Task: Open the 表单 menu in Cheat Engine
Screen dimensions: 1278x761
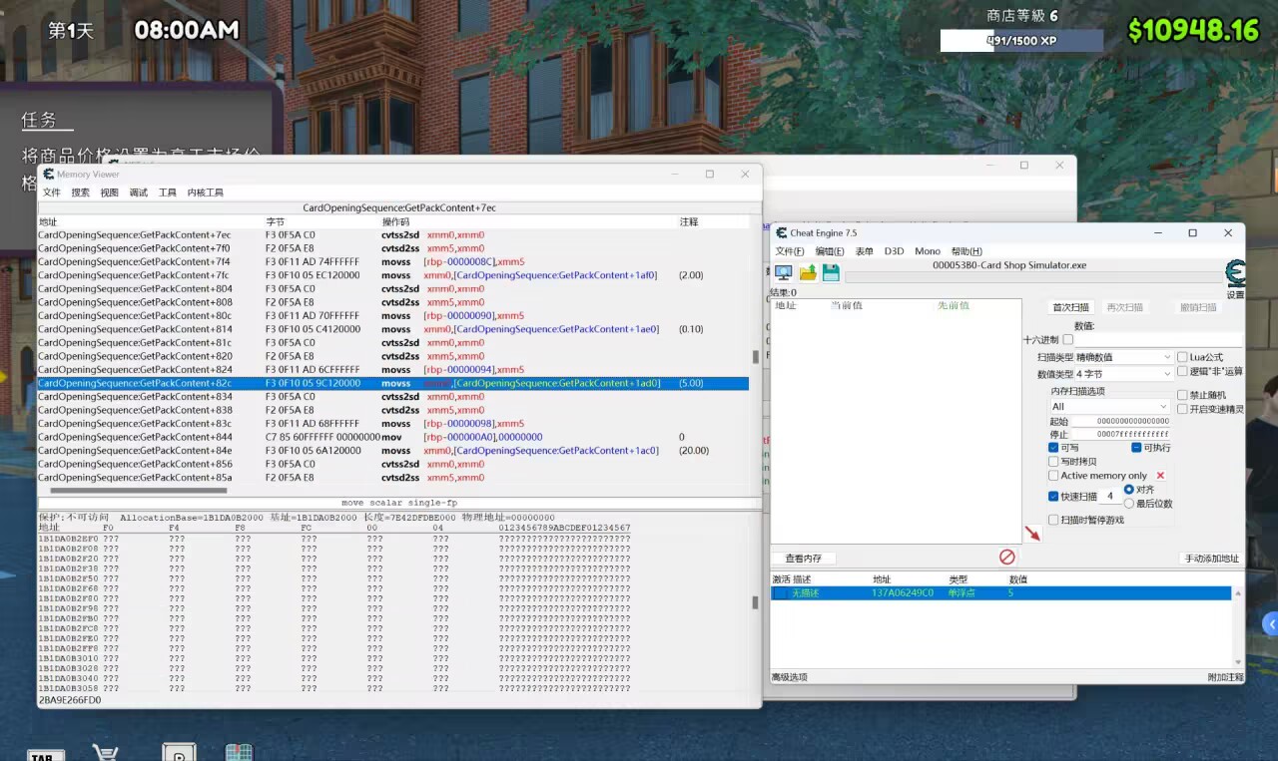Action: pyautogui.click(x=865, y=251)
